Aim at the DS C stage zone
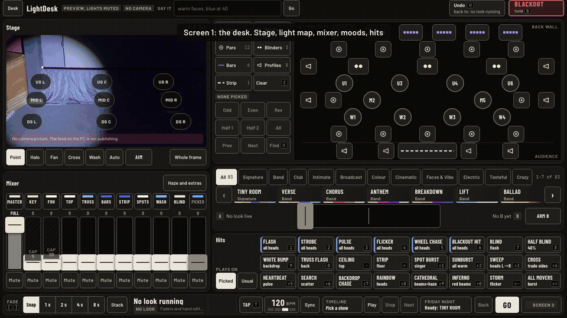 click(106, 121)
